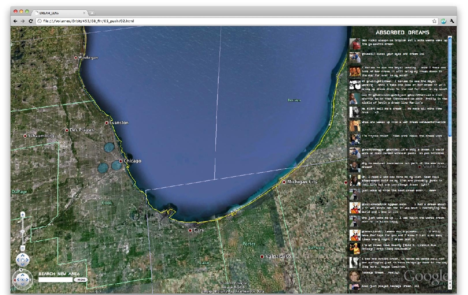The width and height of the screenshot is (468, 295).
Task: Click the Michigan City marker
Action: pos(284,182)
